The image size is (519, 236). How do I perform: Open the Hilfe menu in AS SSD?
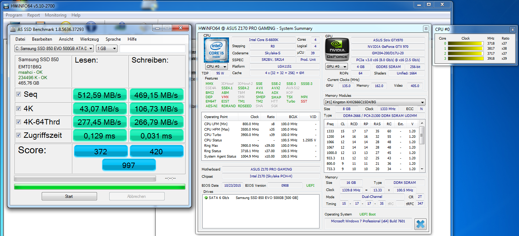coord(132,39)
